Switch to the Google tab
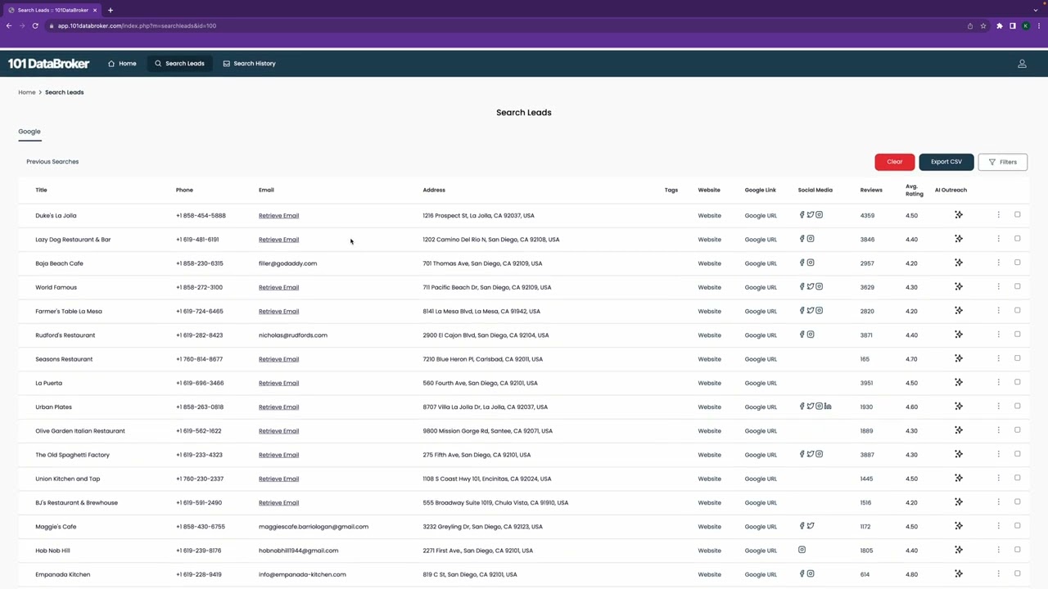This screenshot has height=589, width=1048. (29, 131)
